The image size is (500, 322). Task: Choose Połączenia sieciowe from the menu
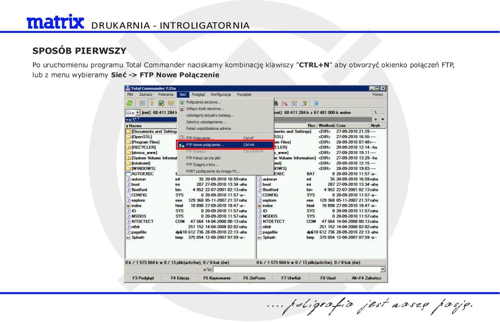click(225, 102)
